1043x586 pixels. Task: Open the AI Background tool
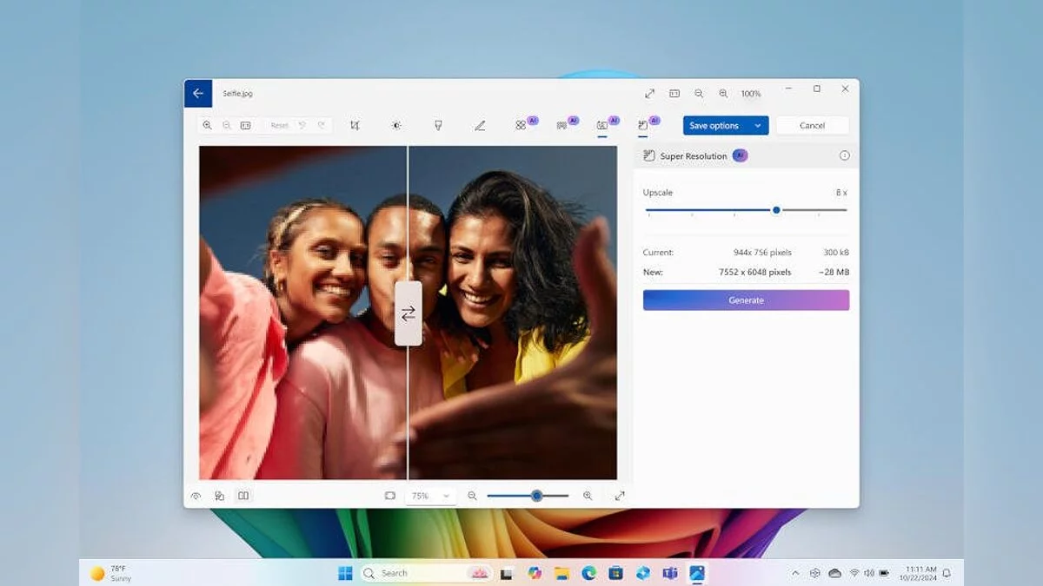click(561, 126)
